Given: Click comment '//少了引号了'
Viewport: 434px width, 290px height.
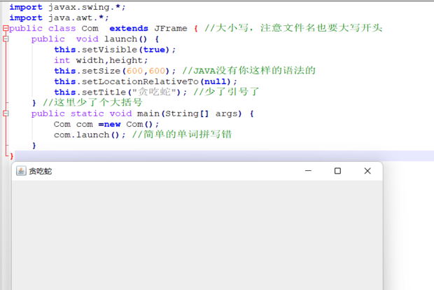Looking at the screenshot, I should pyautogui.click(x=226, y=92).
